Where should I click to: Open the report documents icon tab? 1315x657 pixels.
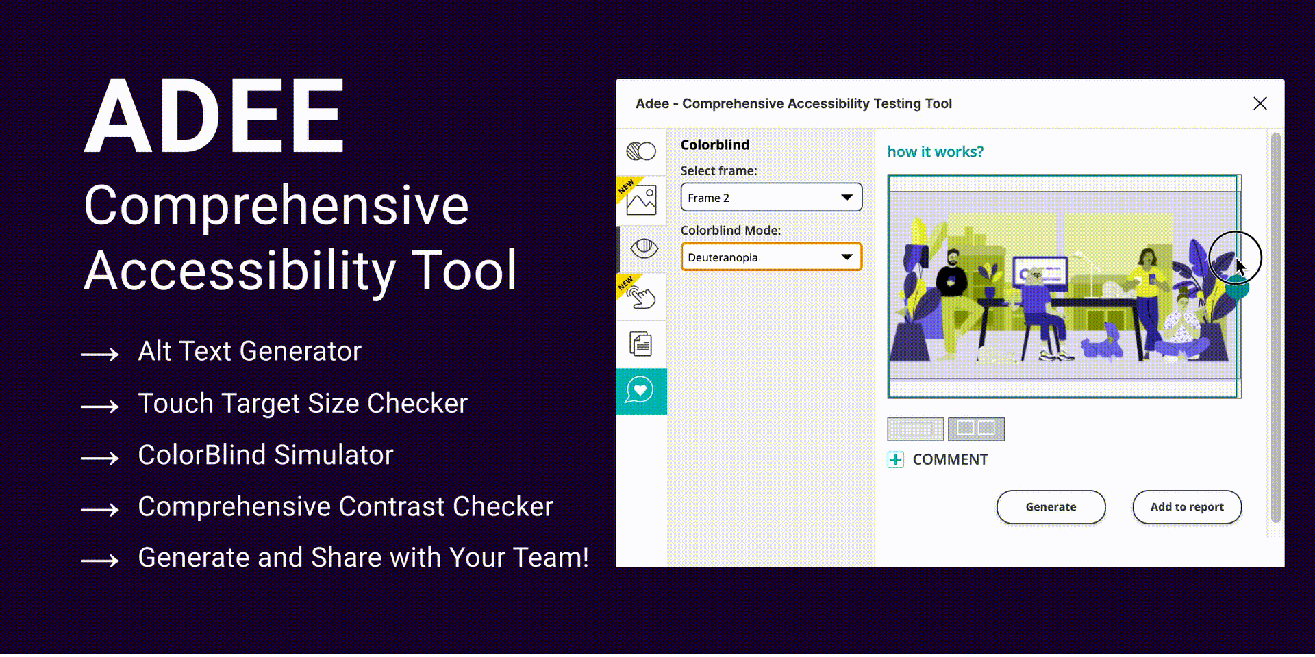point(641,344)
